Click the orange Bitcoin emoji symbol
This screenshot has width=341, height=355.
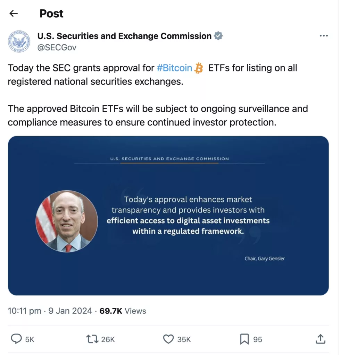[199, 68]
